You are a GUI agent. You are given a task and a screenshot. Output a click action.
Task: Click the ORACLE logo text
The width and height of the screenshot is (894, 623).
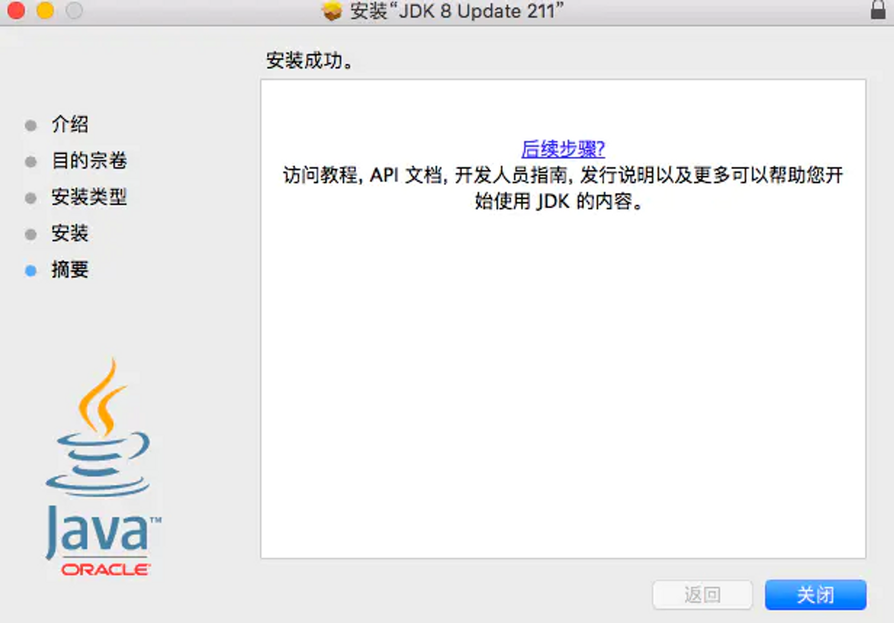click(x=105, y=569)
